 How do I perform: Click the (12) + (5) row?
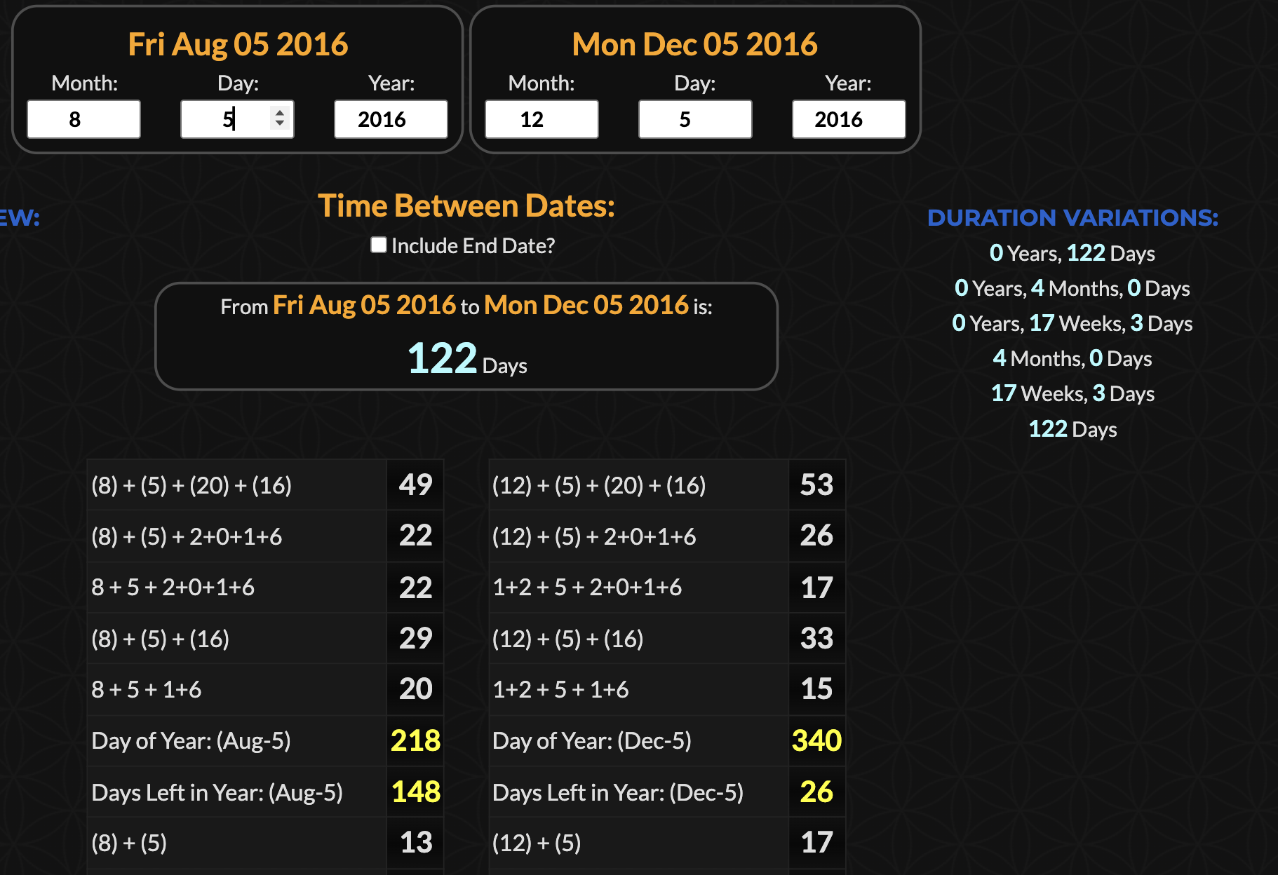(x=667, y=843)
